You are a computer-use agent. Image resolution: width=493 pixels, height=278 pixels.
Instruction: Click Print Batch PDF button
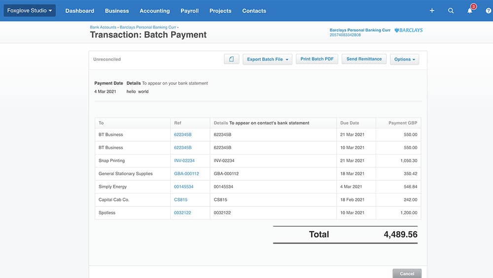pyautogui.click(x=317, y=59)
